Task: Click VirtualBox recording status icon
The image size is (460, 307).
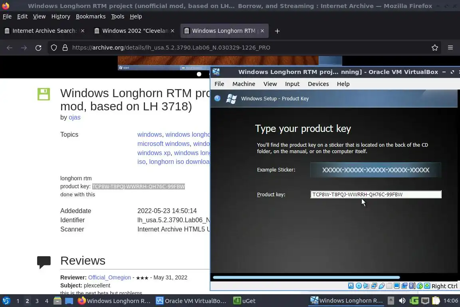Action: click(404, 286)
